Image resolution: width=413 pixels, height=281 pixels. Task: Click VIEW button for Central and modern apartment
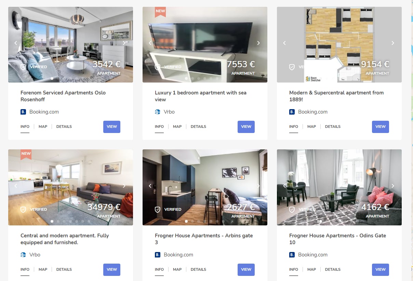point(112,269)
